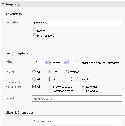This screenshot has width=125, height=126.
Task: Expand the edozein maximum age dropdown
Action: 60,62
